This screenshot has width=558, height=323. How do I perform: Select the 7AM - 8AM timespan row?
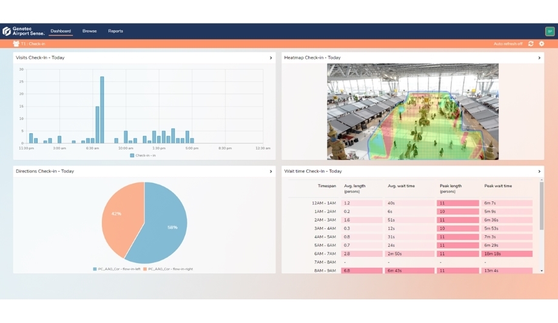pos(411,262)
